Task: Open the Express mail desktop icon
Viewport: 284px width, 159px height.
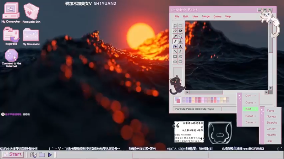Action: (11, 36)
